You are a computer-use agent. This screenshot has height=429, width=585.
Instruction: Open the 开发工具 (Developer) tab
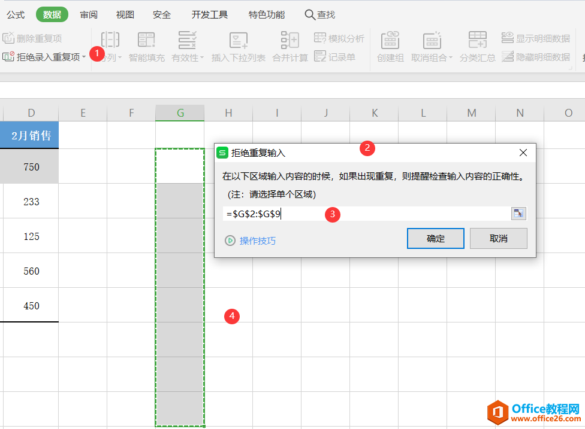209,14
